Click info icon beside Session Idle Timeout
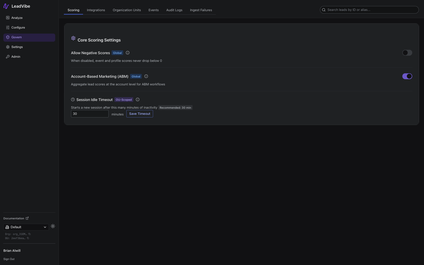Image resolution: width=424 pixels, height=265 pixels. coord(138,100)
